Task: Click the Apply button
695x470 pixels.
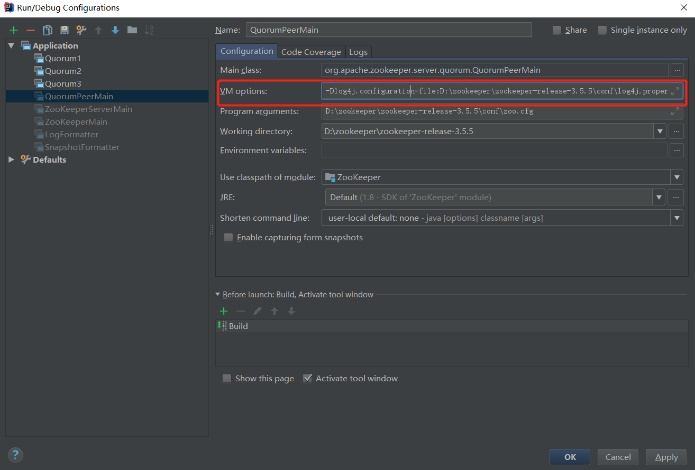Action: pyautogui.click(x=666, y=457)
